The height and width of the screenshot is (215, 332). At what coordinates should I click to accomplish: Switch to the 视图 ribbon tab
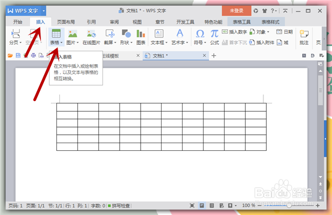137,22
